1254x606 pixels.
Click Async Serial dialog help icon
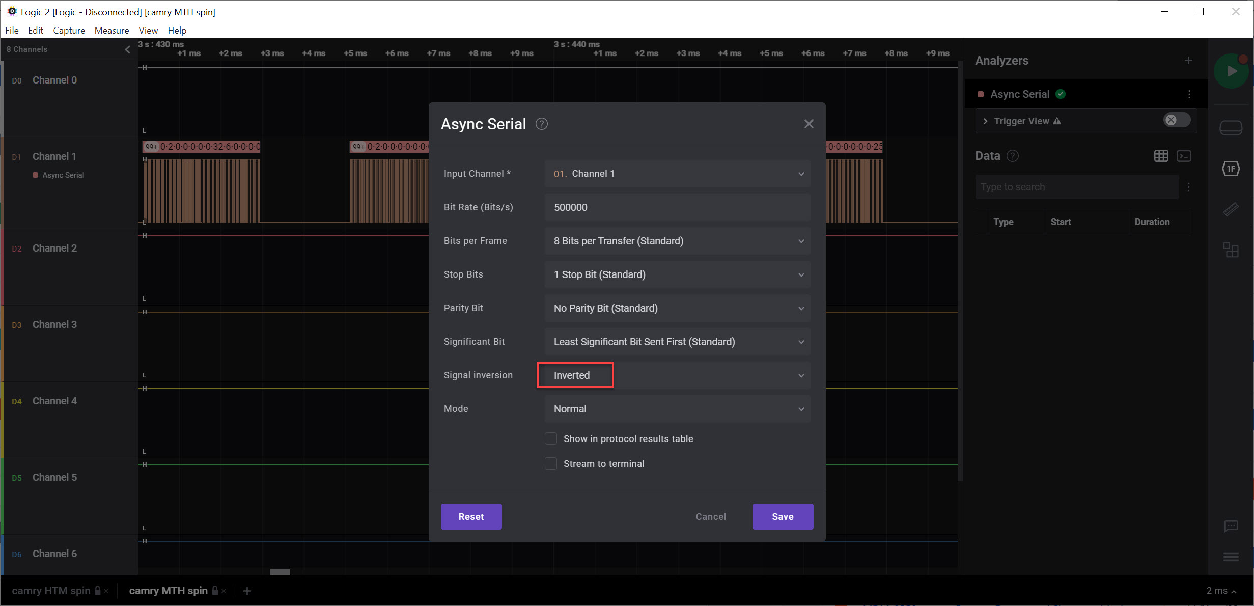click(542, 124)
